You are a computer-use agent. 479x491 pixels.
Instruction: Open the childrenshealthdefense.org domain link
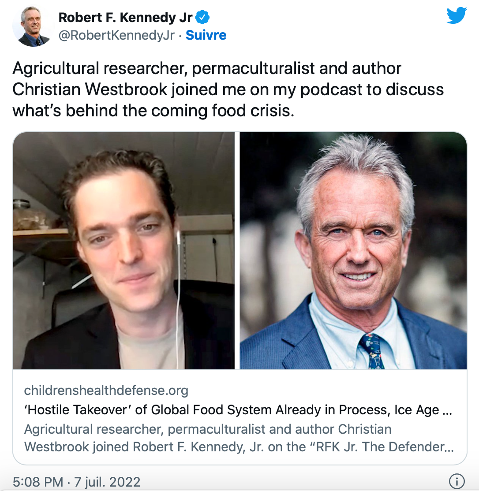pos(106,390)
